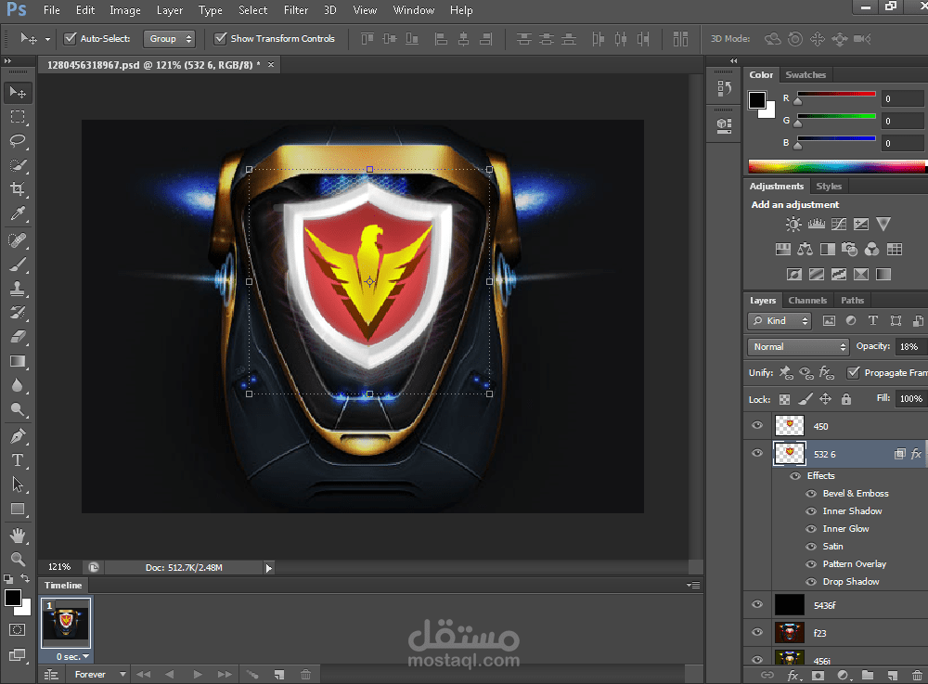Add a Brightness/Contrast adjustment
The image size is (928, 684).
click(793, 224)
